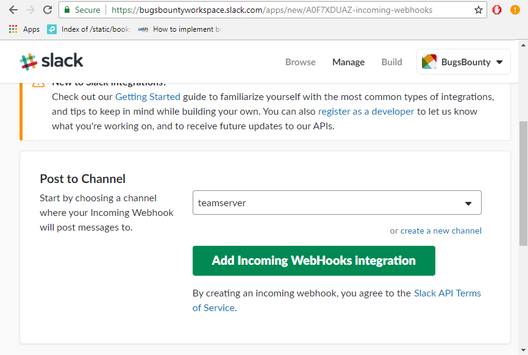
Task: Follow the create a new channel link
Action: [441, 231]
